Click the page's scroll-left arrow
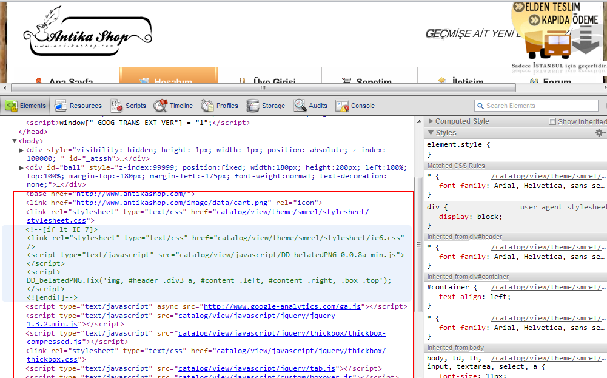 coord(4,88)
